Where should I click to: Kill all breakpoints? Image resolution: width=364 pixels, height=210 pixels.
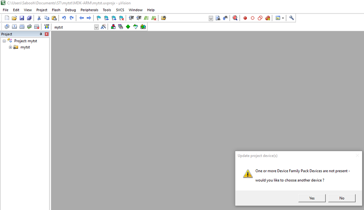(x=267, y=18)
